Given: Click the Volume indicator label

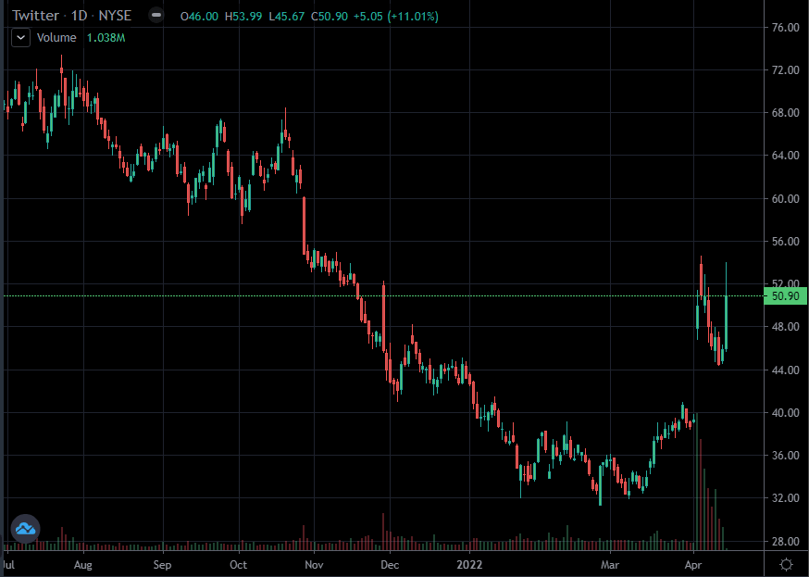Looking at the screenshot, I should (x=56, y=38).
